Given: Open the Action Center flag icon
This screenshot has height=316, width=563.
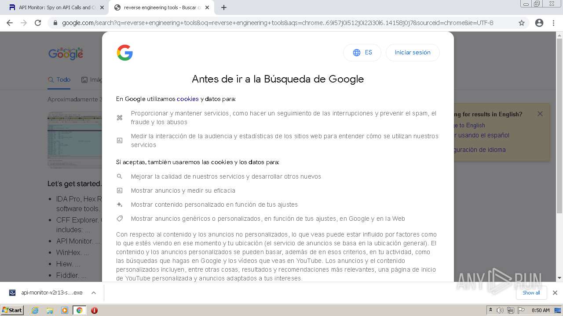Looking at the screenshot, I should pyautogui.click(x=520, y=310).
